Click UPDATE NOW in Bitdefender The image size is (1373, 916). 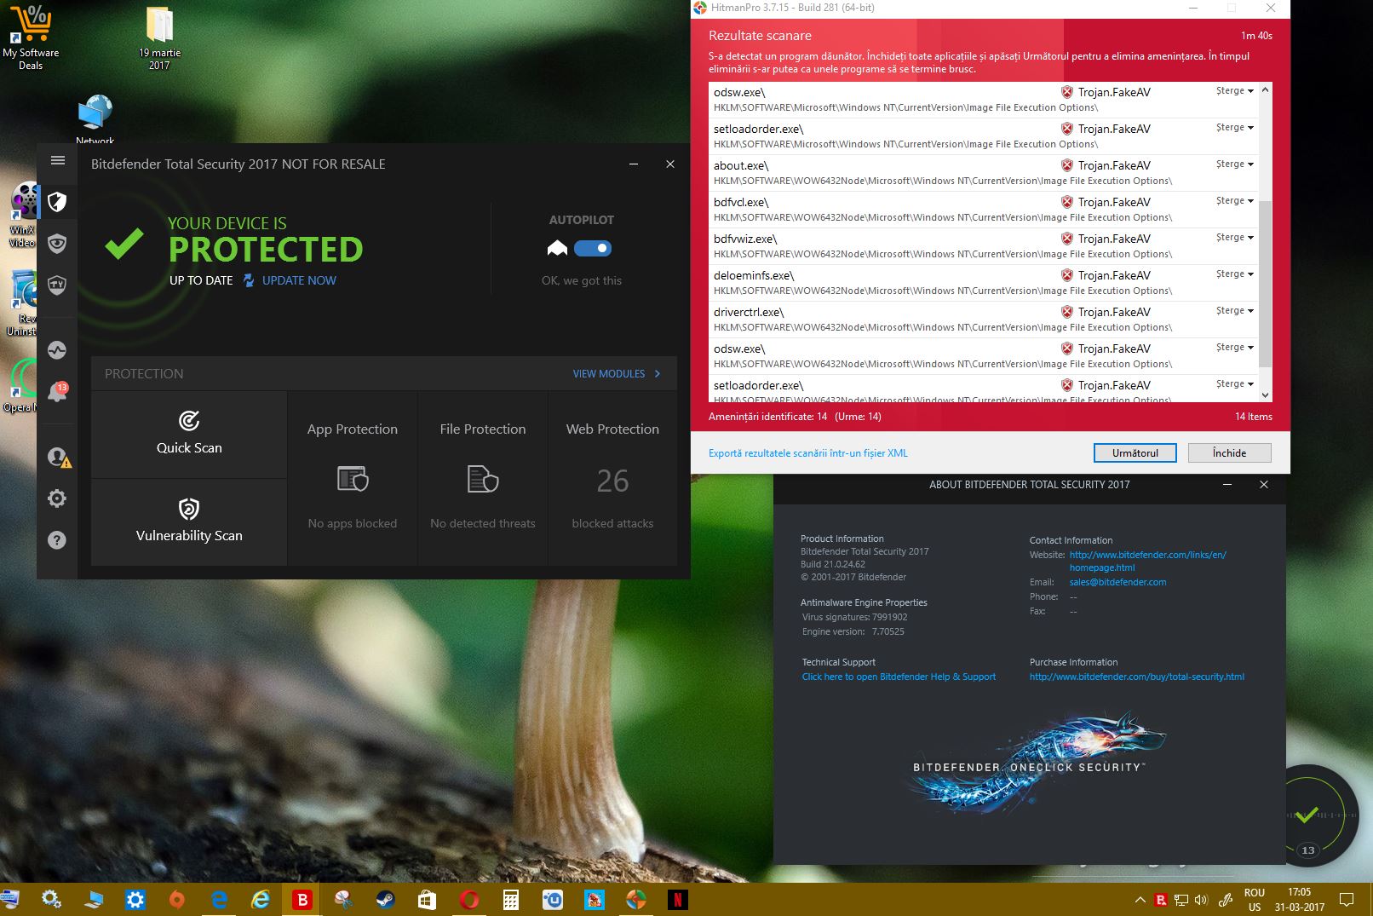pos(299,280)
